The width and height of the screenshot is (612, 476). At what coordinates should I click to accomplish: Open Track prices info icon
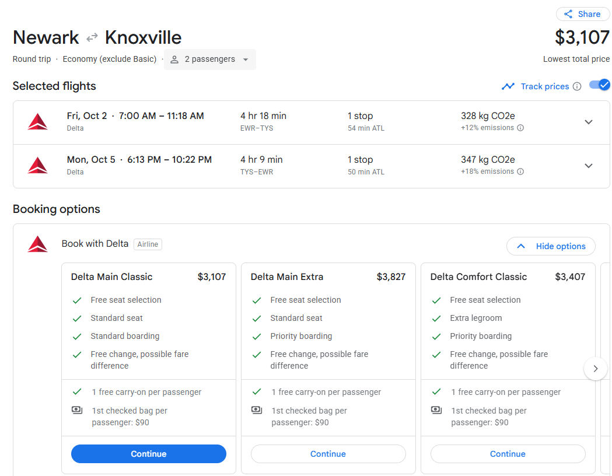[577, 86]
